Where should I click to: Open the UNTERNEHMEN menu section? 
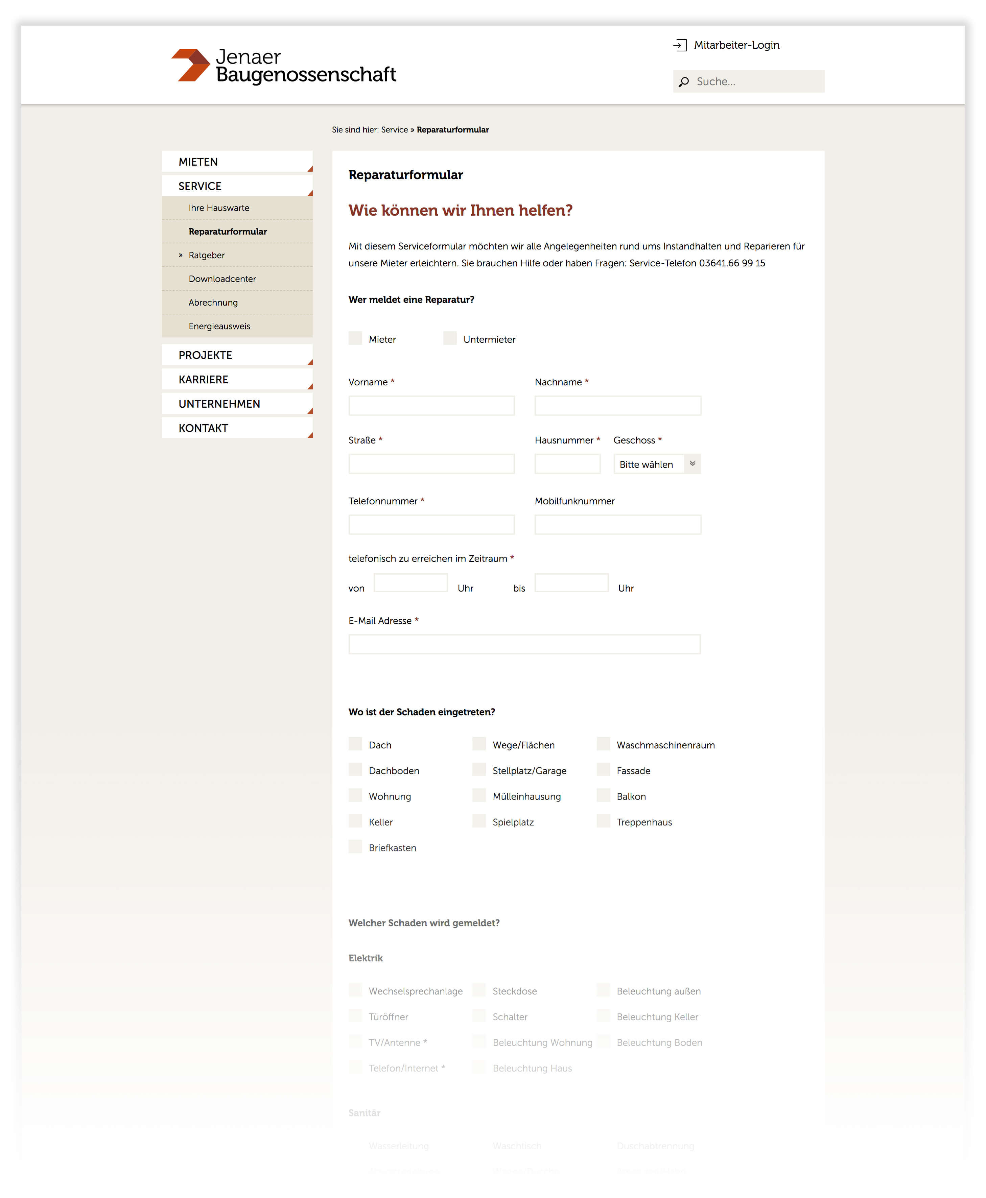coord(237,404)
